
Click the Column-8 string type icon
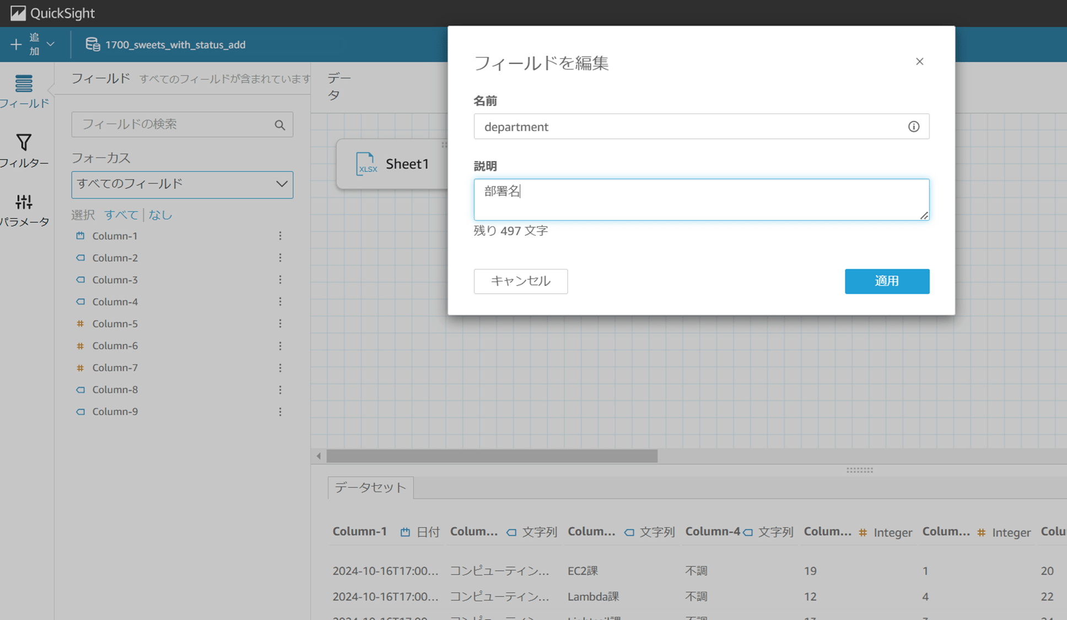(80, 390)
